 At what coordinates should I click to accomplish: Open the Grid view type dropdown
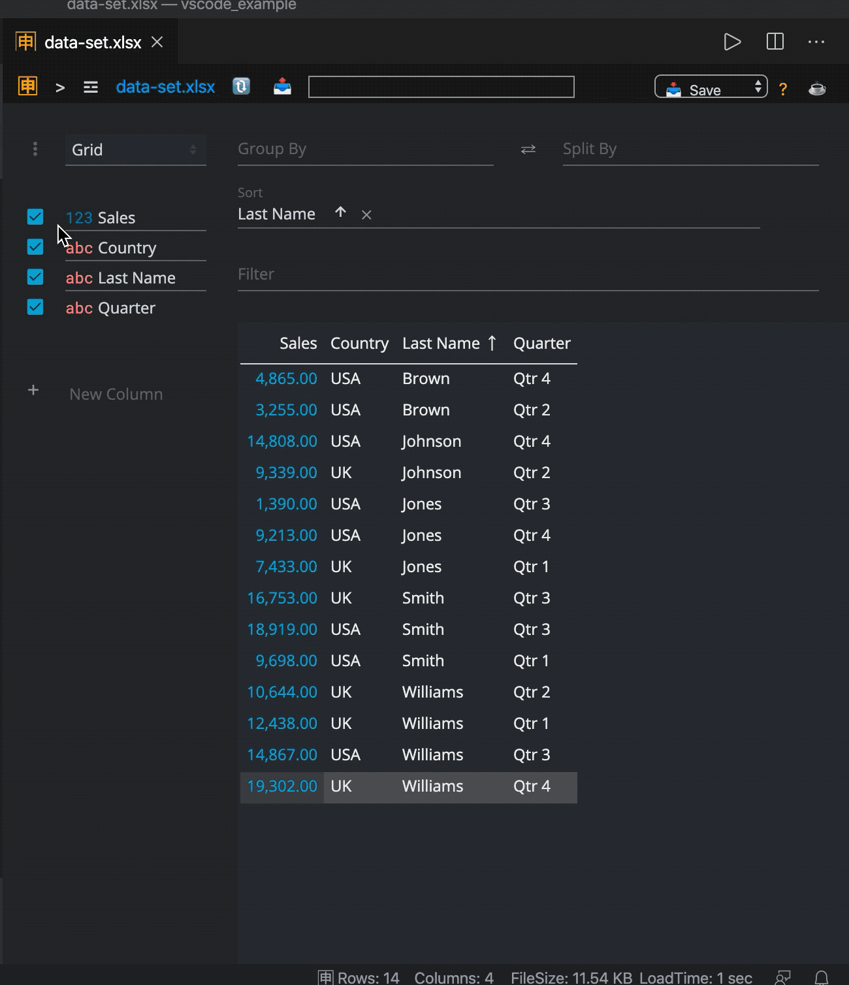pyautogui.click(x=135, y=150)
